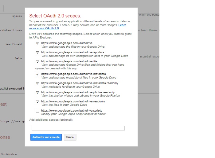Viewport: 215px width, 158px height.
Task: Uncheck the drive.metadata.readonly scope checkbox
Action: click(x=37, y=83)
